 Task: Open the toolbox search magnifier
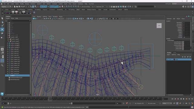(x=2, y=65)
